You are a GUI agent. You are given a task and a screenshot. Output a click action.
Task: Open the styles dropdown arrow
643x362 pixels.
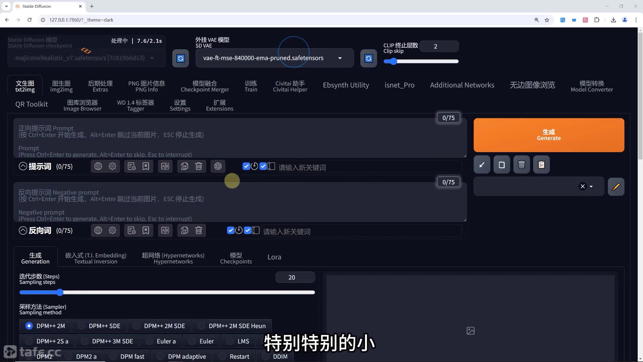pos(591,187)
